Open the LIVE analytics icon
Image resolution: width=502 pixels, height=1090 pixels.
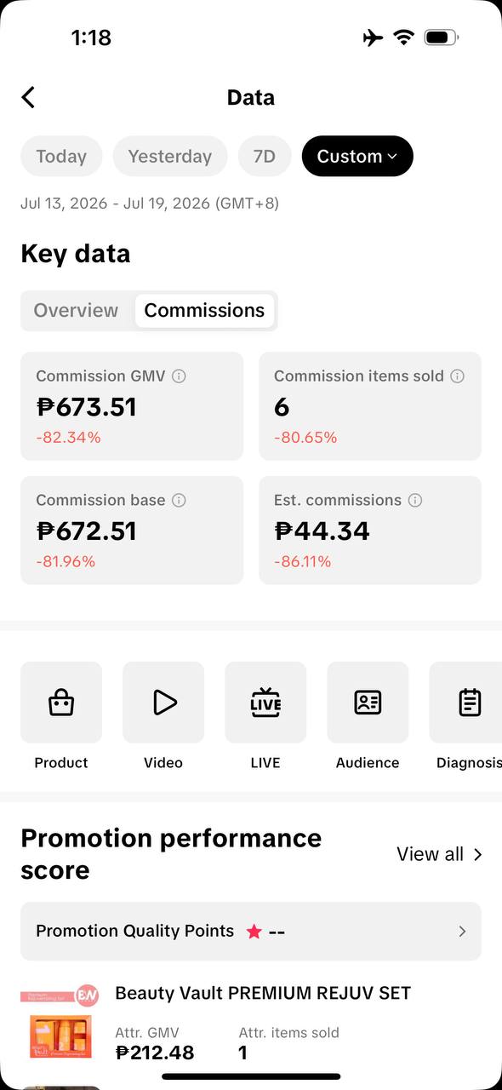tap(265, 703)
